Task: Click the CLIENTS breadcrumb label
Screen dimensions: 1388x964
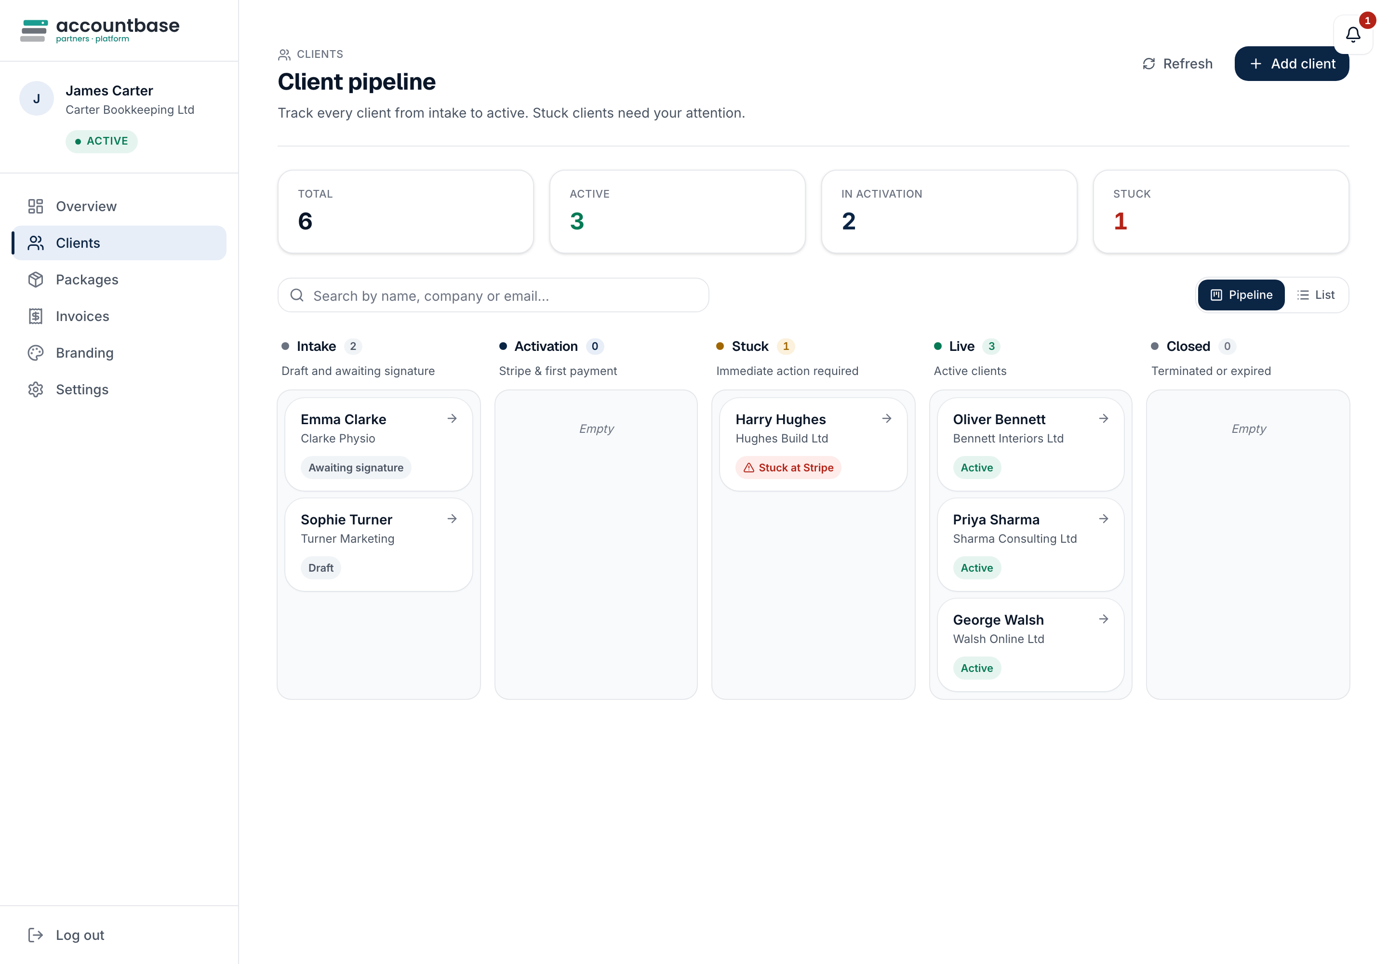Action: pos(320,54)
